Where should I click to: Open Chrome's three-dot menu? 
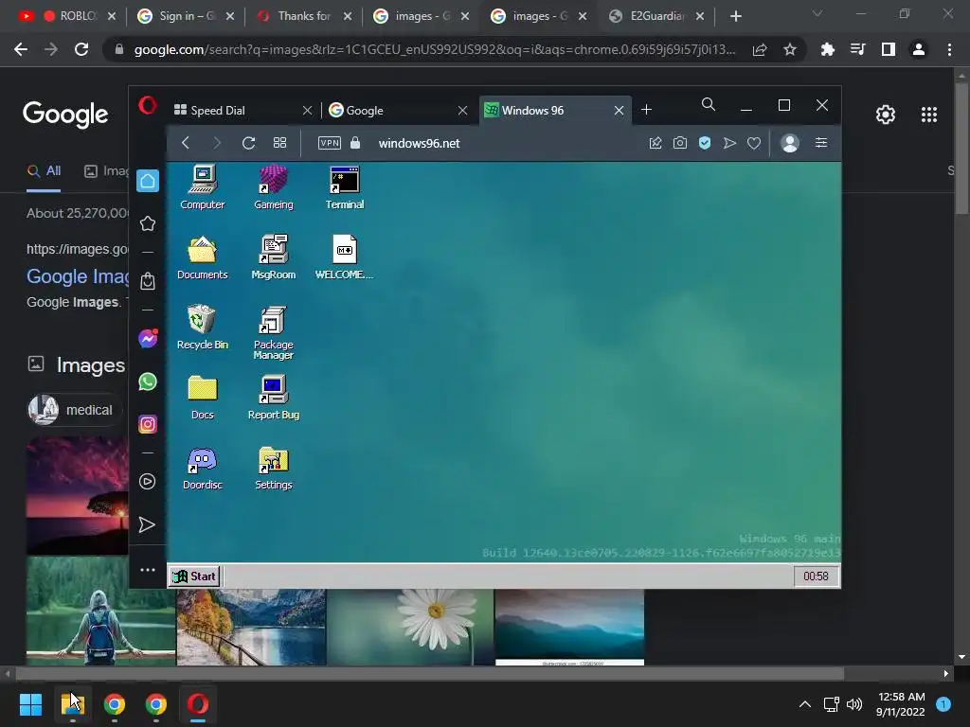tap(949, 49)
